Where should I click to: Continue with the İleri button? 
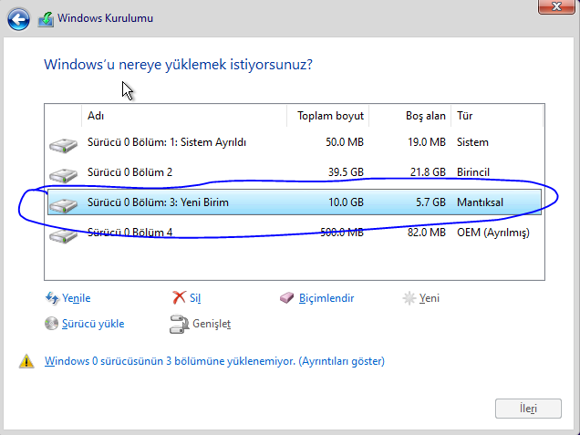pos(528,409)
